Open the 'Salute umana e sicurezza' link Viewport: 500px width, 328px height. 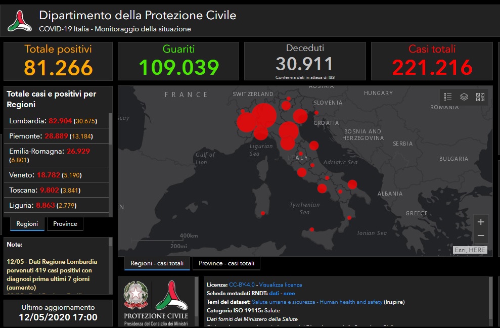[x=317, y=302]
